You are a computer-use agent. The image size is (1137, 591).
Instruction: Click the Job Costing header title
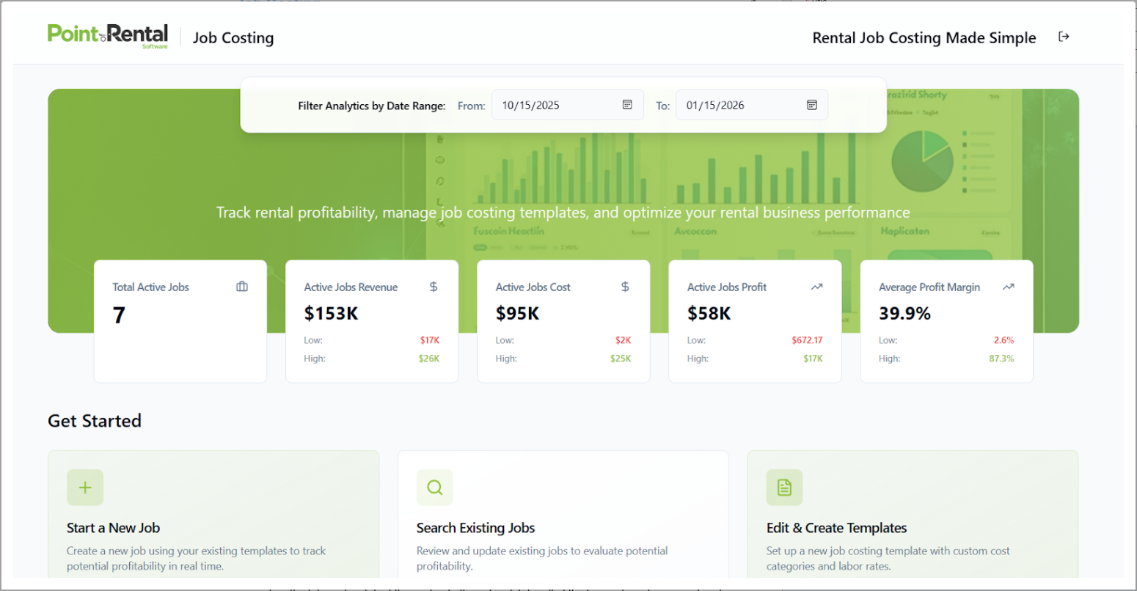[x=233, y=38]
